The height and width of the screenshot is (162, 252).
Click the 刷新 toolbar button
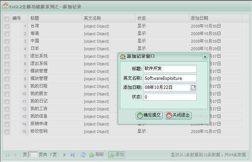point(97,154)
